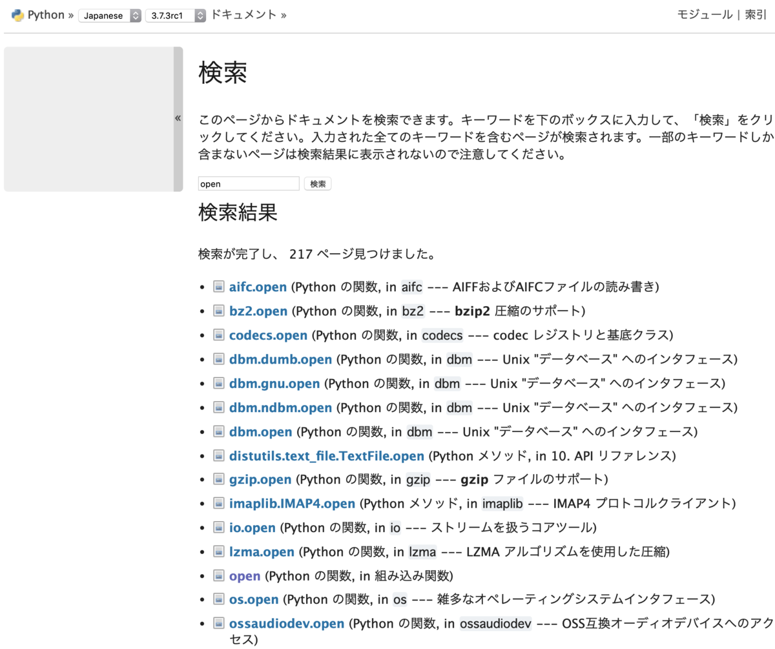
Task: Click document icon beside gzip.open result
Action: [x=218, y=480]
